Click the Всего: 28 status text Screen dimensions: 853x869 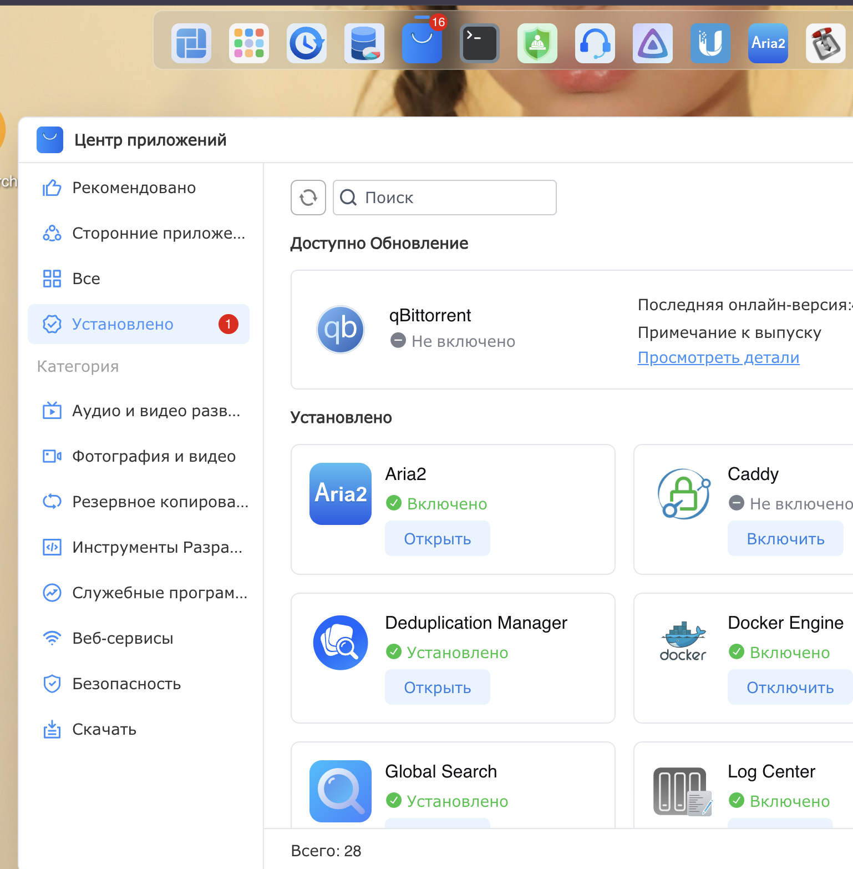326,851
